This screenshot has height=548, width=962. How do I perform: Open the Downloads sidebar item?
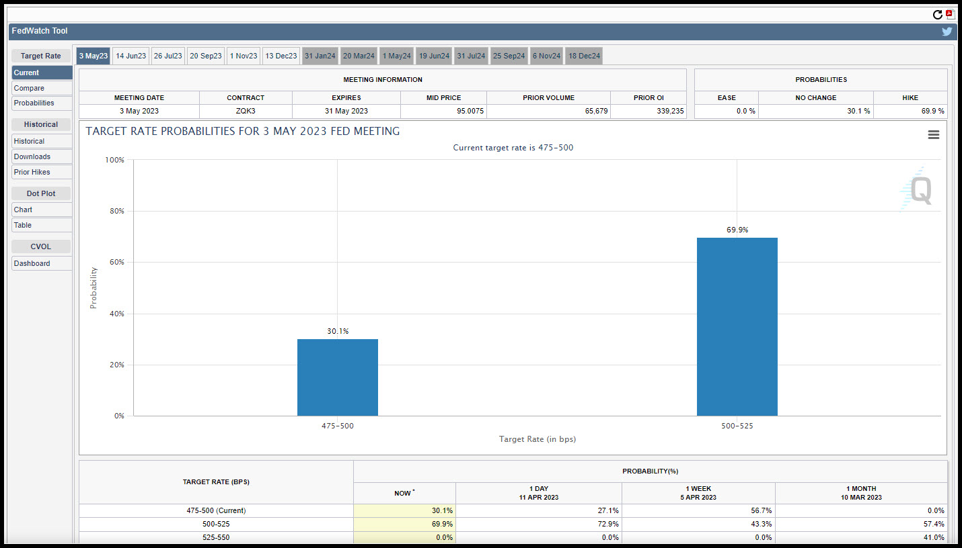click(42, 156)
